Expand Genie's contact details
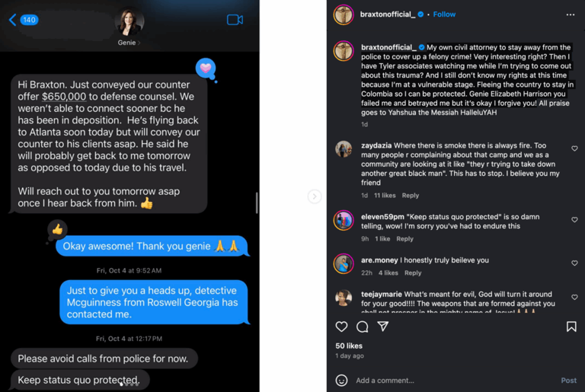The image size is (585, 392). (x=129, y=43)
